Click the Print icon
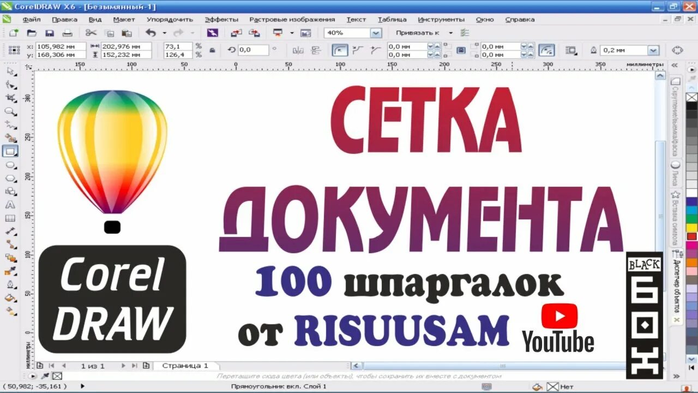Viewport: 698px width, 393px height. (x=68, y=33)
